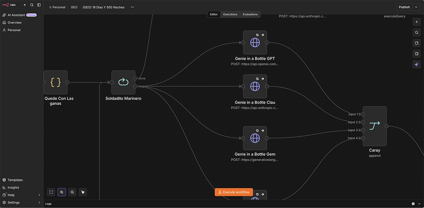Switch to the Editor tab
The height and width of the screenshot is (208, 424).
click(x=214, y=14)
